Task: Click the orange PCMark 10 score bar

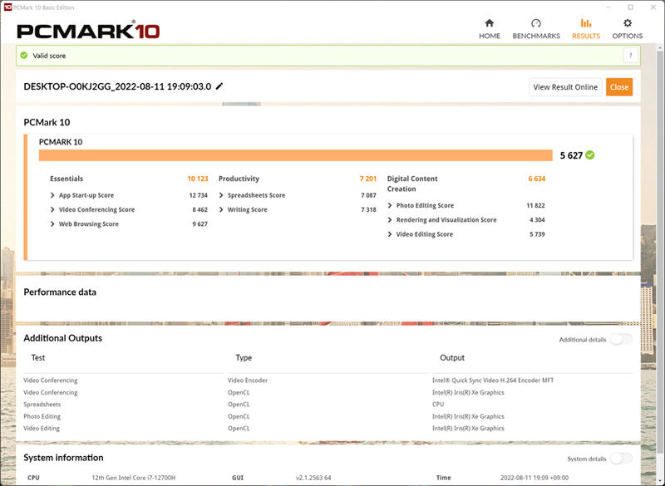Action: pos(296,155)
